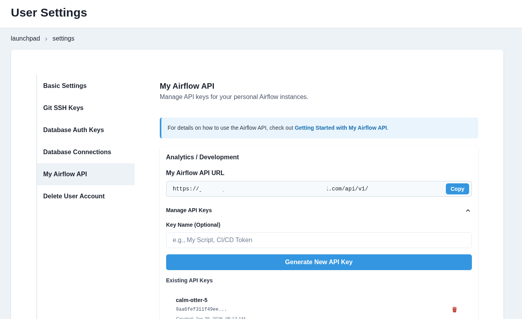Open Database Connections page
The image size is (522, 319).
point(77,152)
